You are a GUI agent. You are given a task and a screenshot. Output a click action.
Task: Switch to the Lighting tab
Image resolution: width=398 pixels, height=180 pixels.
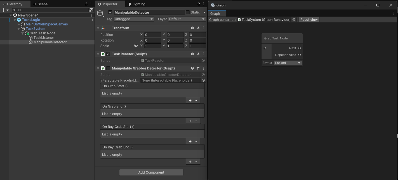tap(137, 4)
